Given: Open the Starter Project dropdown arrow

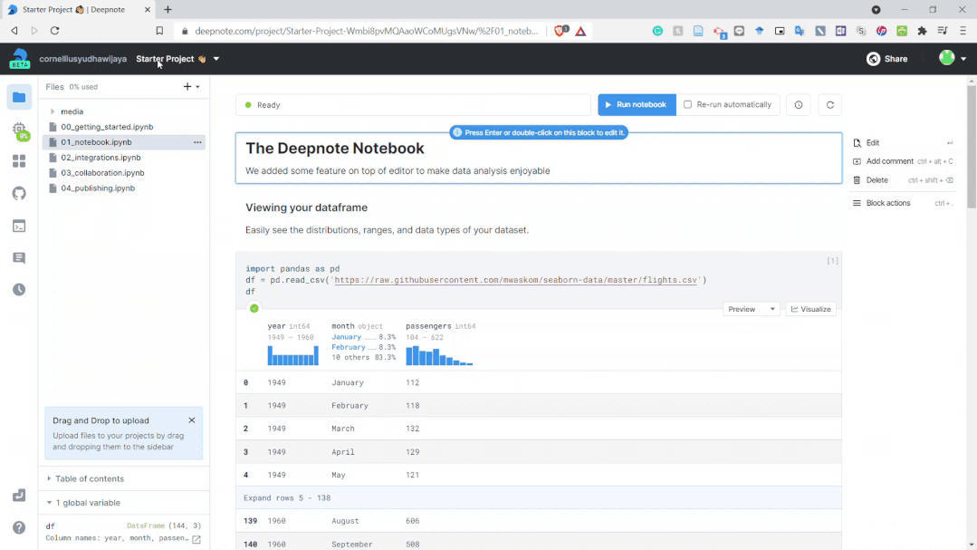Looking at the screenshot, I should [216, 59].
